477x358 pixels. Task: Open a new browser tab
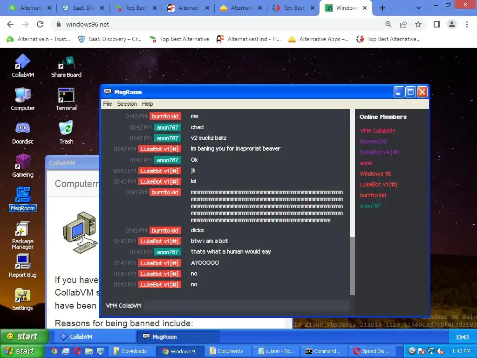coord(382,8)
